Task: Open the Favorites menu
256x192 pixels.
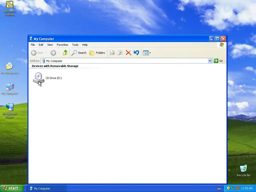Action: (62, 45)
